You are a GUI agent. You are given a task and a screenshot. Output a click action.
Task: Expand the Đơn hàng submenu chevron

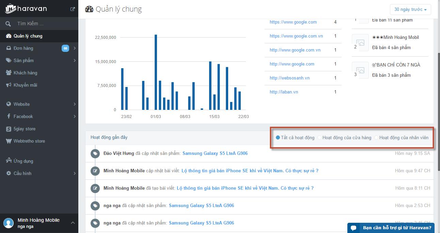(x=75, y=48)
